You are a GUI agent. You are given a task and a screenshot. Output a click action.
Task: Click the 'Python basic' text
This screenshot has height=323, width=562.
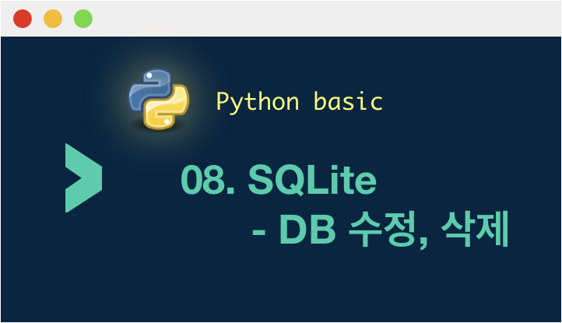[300, 102]
